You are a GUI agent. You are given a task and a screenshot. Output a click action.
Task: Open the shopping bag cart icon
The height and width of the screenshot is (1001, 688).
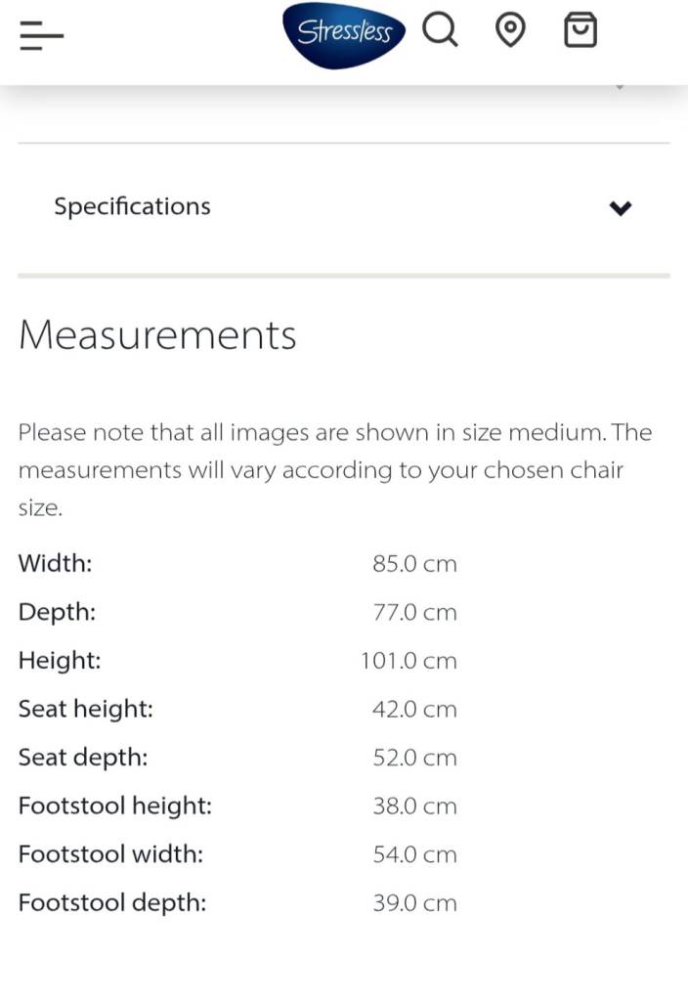click(580, 31)
